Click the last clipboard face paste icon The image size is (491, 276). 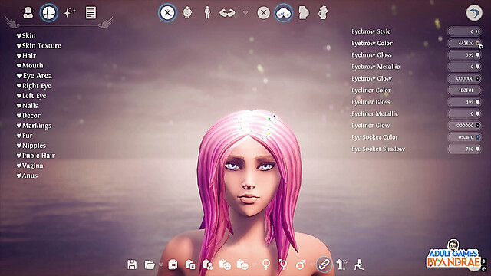(242, 264)
